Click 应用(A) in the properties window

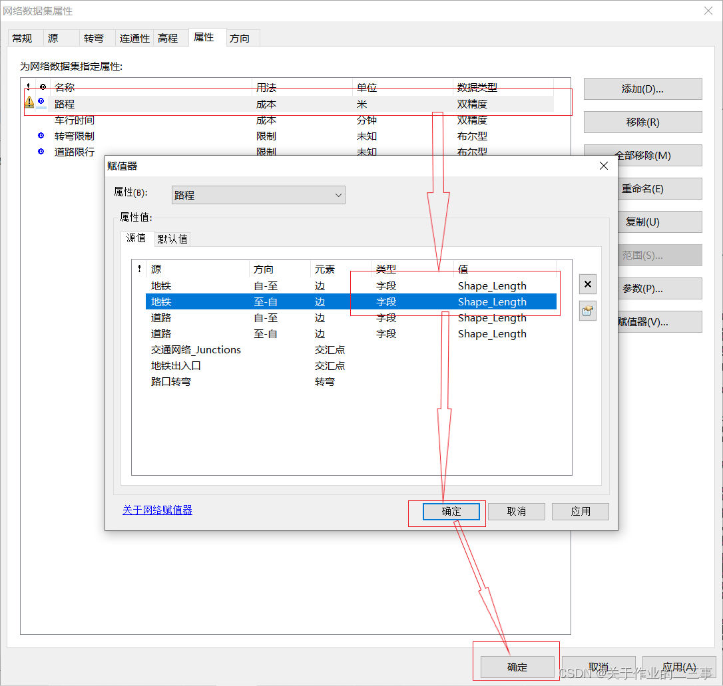[679, 667]
